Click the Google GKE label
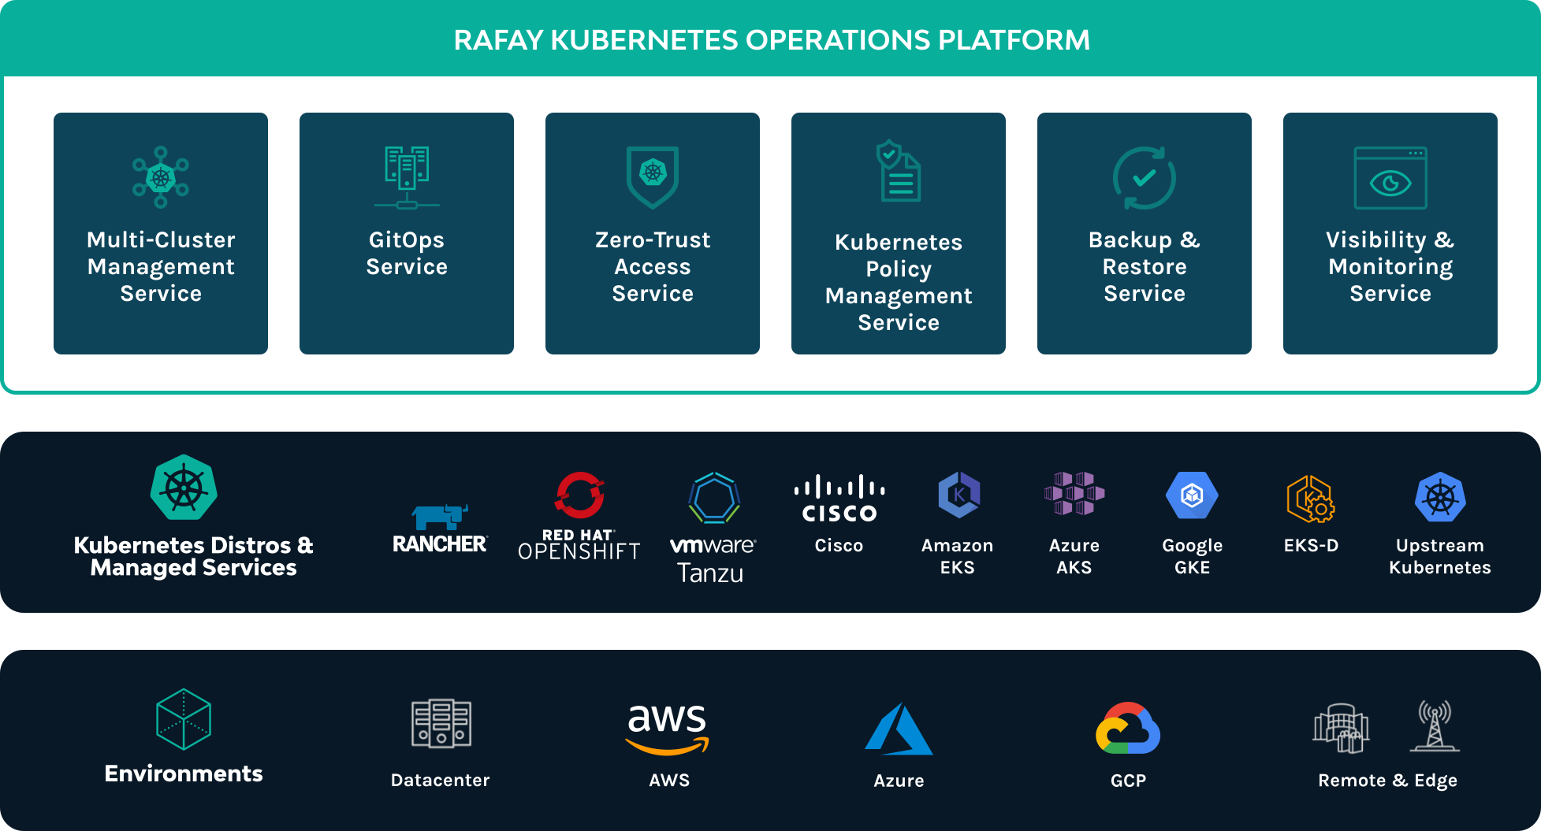Screen dimensions: 1541x831 tap(1193, 556)
